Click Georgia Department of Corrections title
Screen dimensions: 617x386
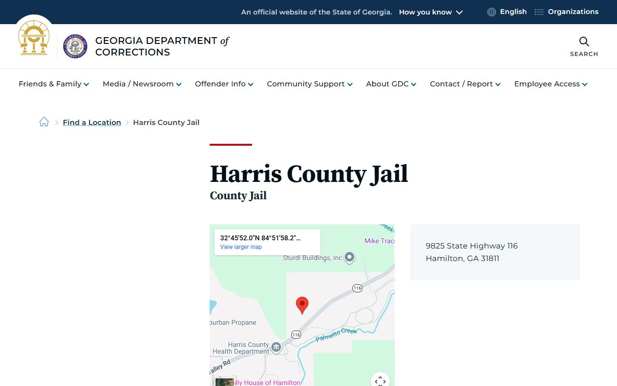[x=162, y=46]
